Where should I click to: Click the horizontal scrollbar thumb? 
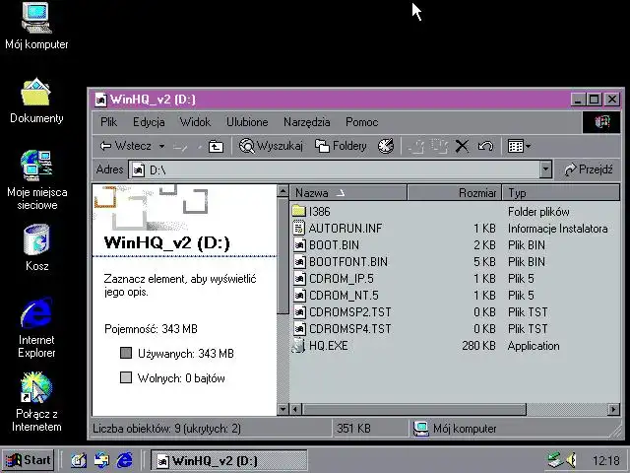(x=413, y=410)
